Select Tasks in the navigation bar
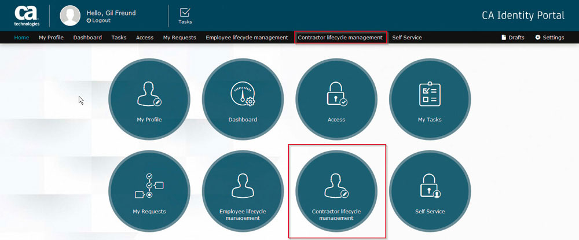 point(119,38)
